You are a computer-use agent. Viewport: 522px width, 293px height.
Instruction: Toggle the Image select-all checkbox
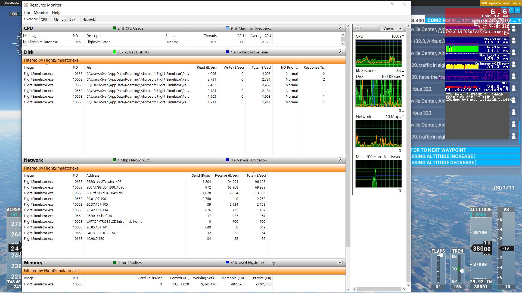[x=25, y=36]
